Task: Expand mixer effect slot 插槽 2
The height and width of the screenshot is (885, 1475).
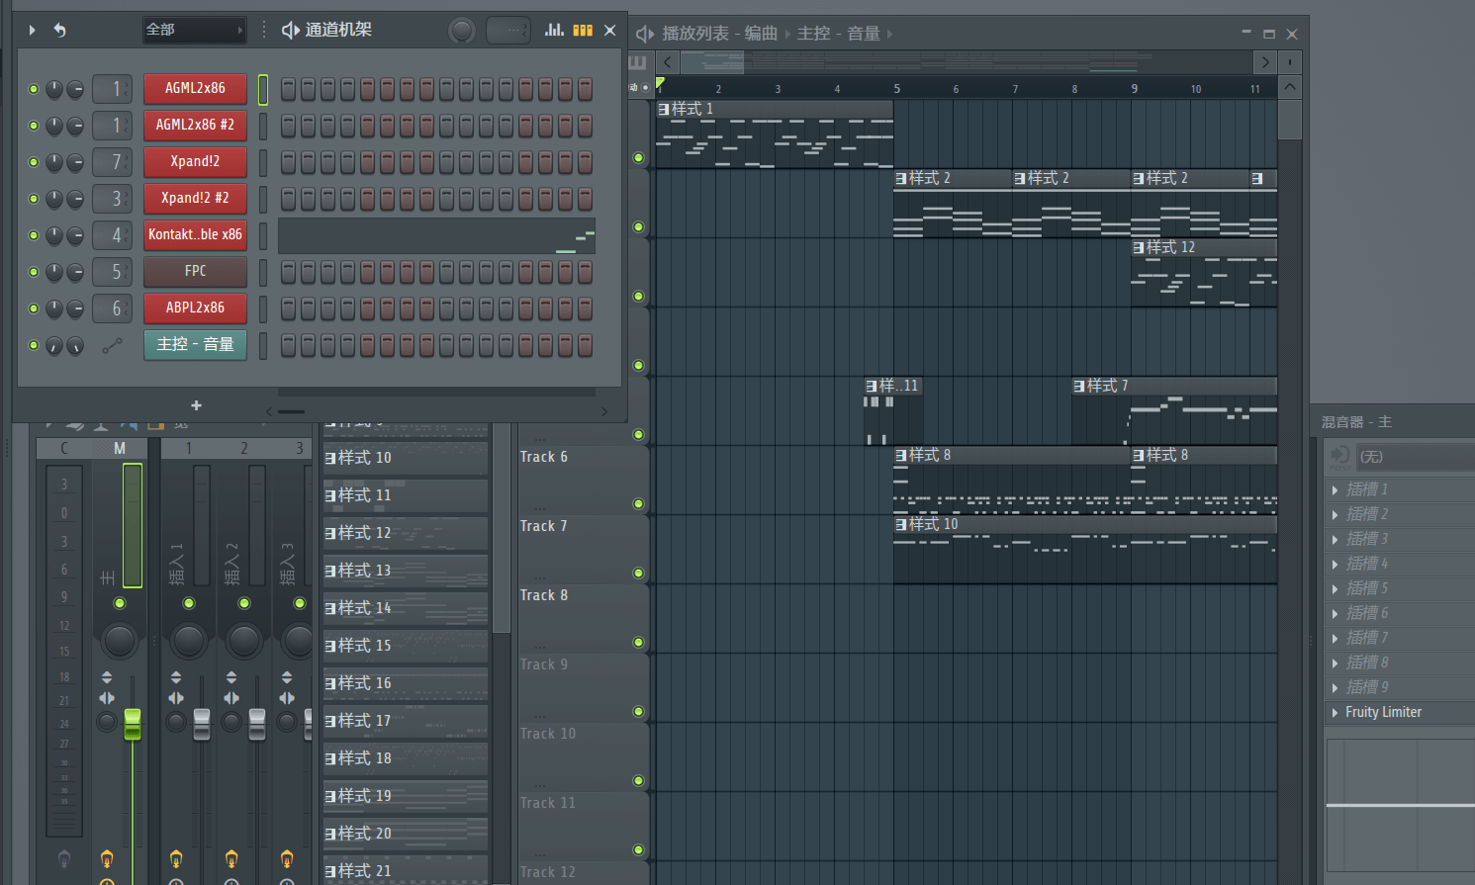Action: (1336, 514)
